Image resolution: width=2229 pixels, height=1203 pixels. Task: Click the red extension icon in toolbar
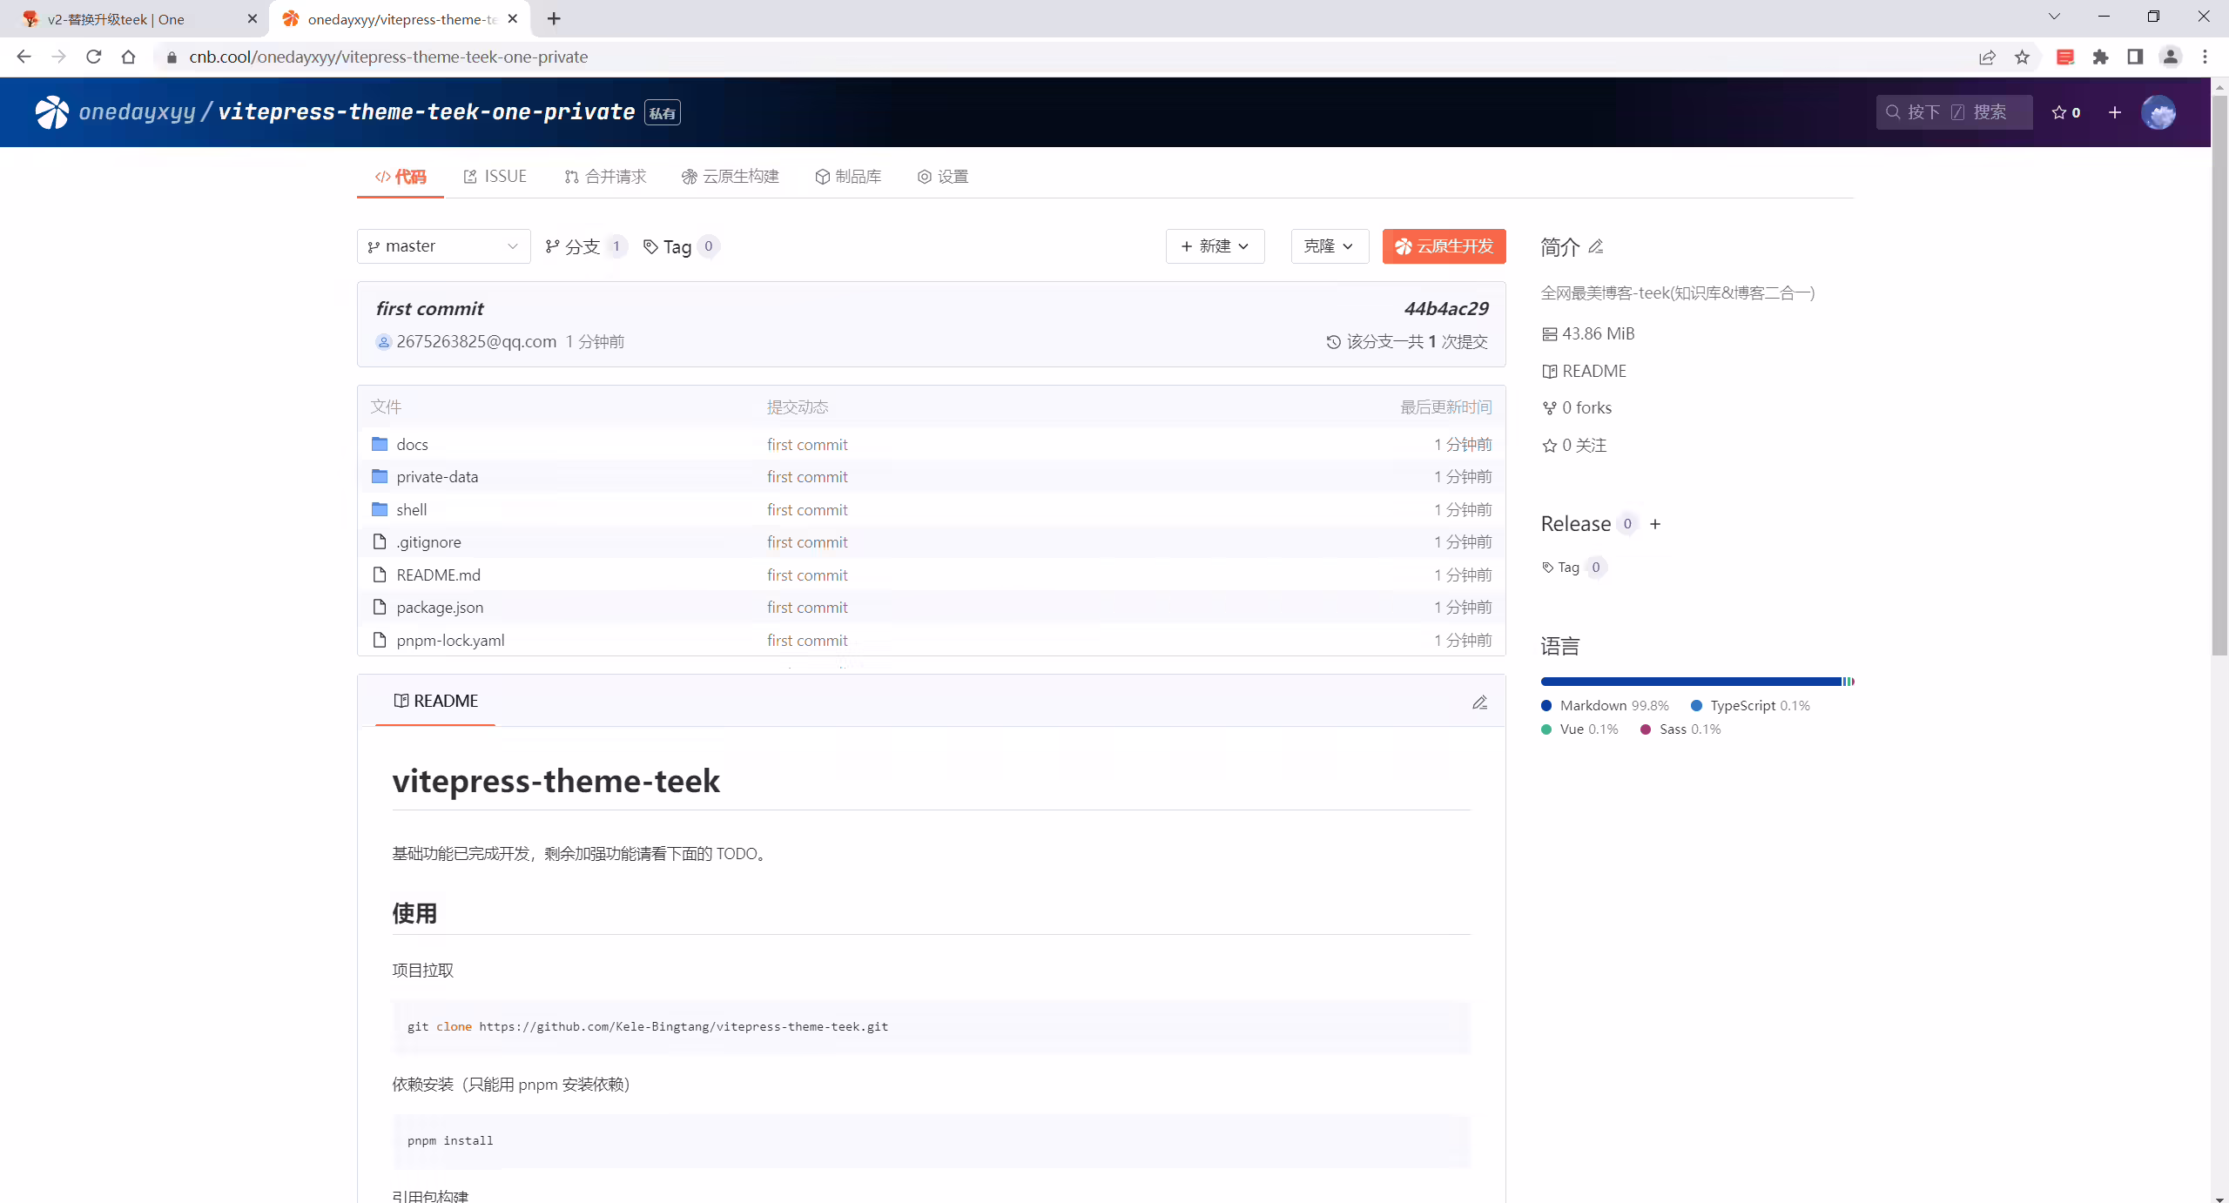click(2065, 57)
